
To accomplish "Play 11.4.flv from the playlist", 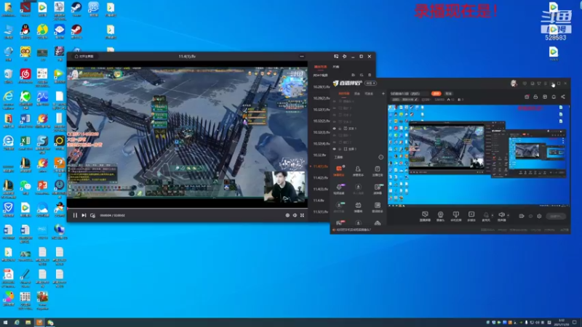I will (319, 201).
